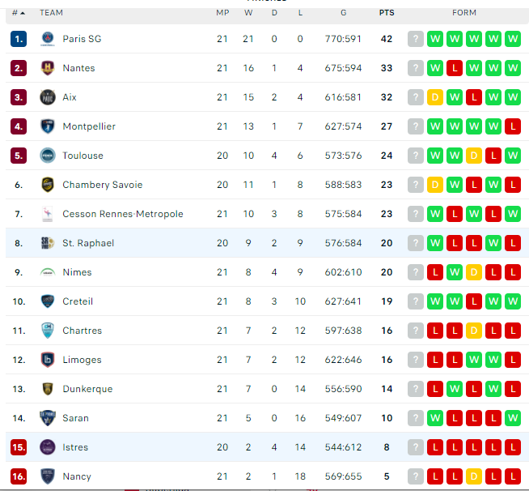Click the MP column header
The height and width of the screenshot is (491, 529).
tap(222, 13)
